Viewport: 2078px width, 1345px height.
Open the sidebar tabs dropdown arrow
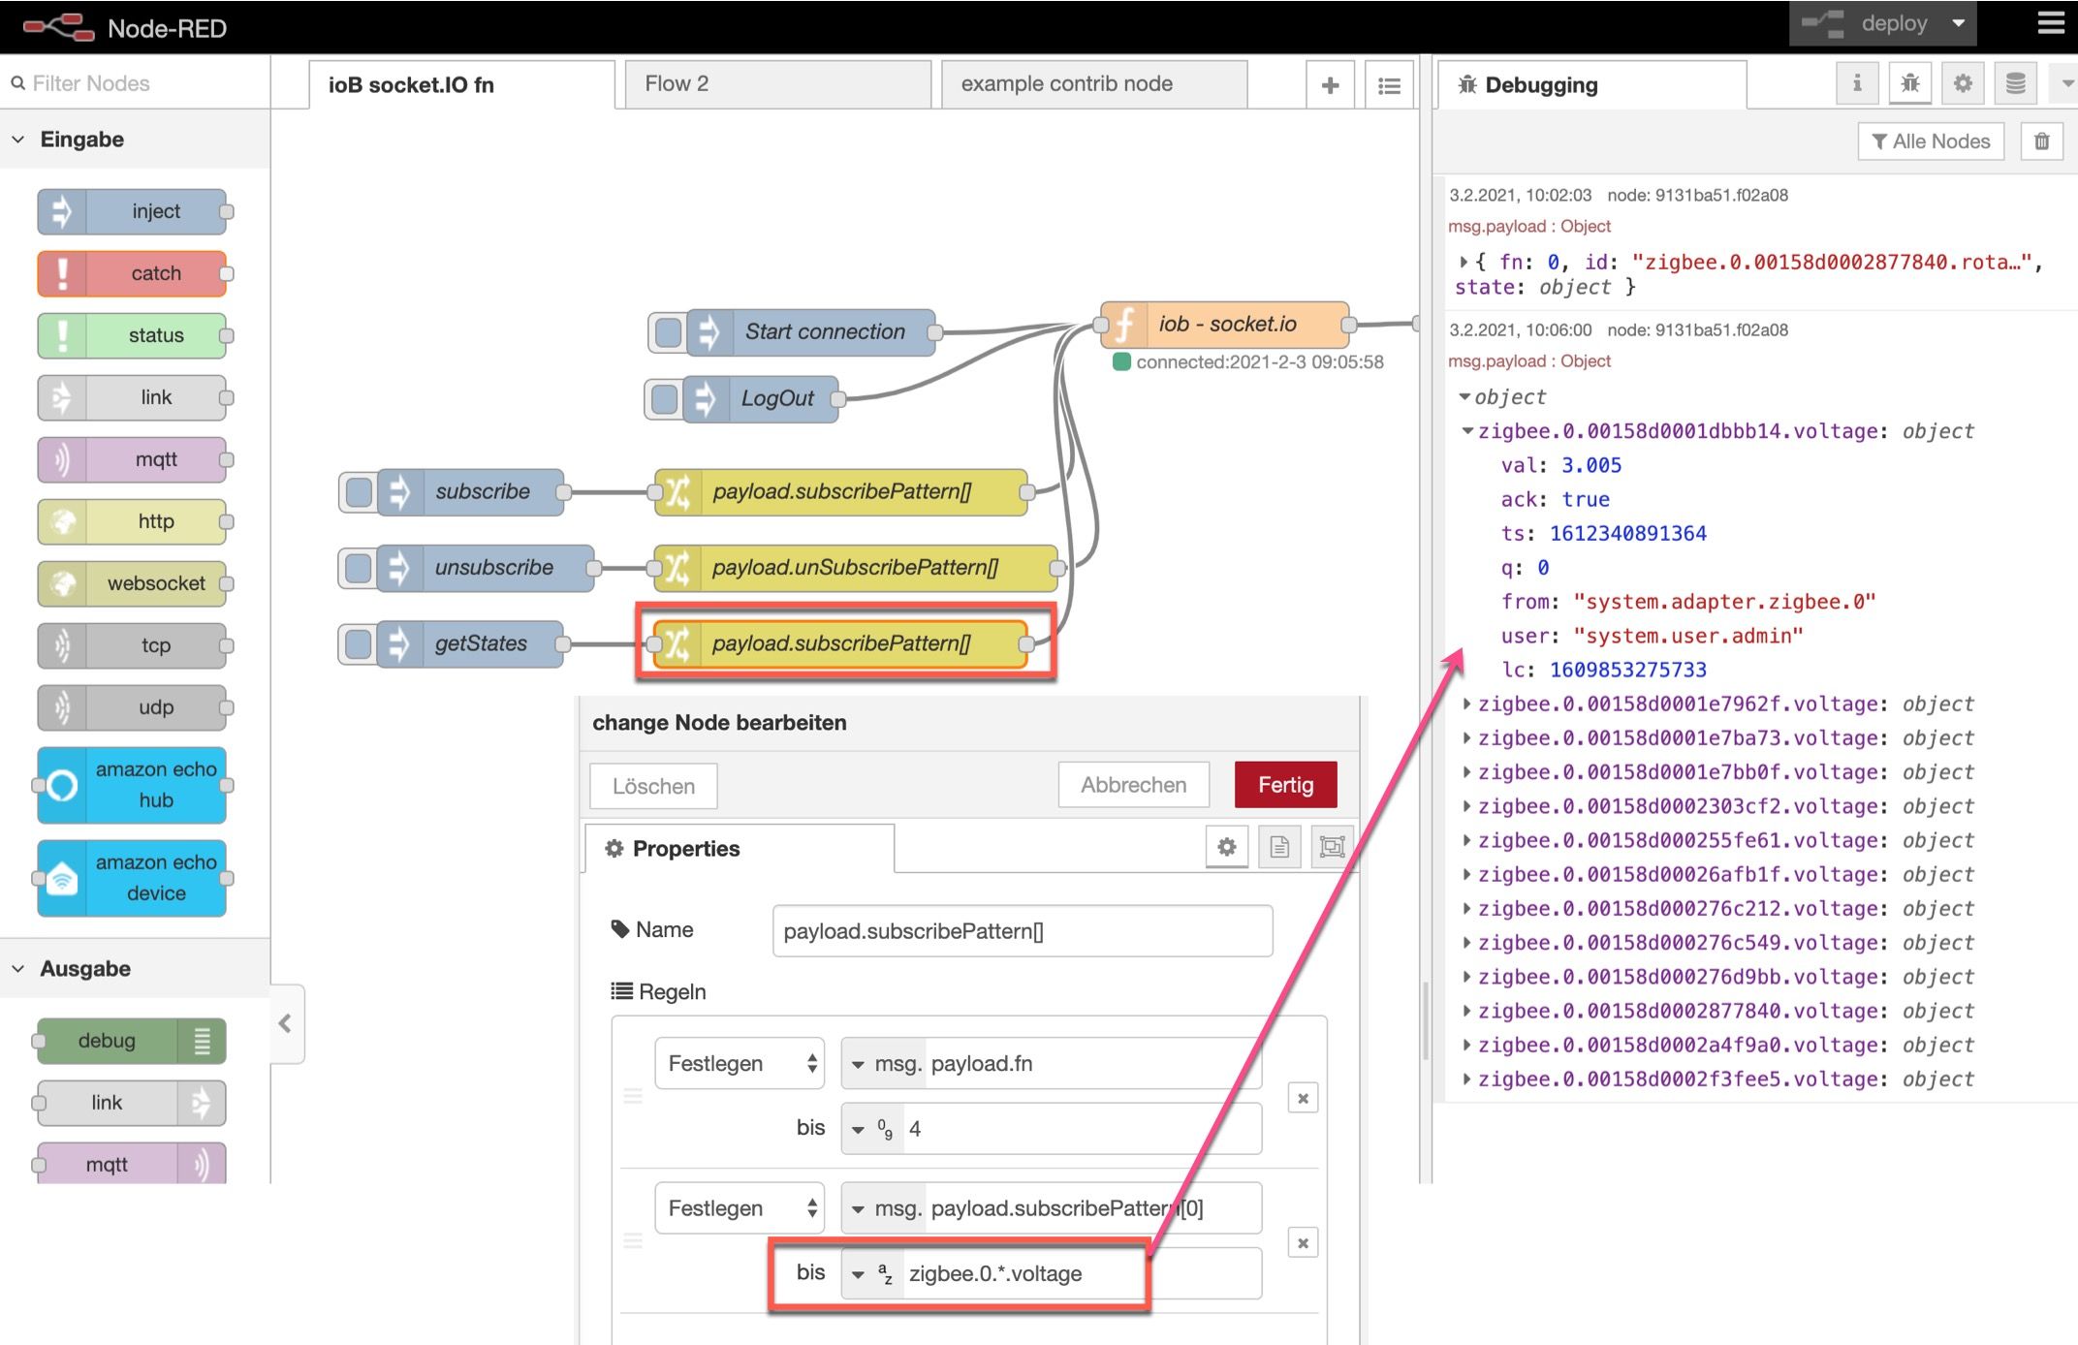(x=2065, y=83)
